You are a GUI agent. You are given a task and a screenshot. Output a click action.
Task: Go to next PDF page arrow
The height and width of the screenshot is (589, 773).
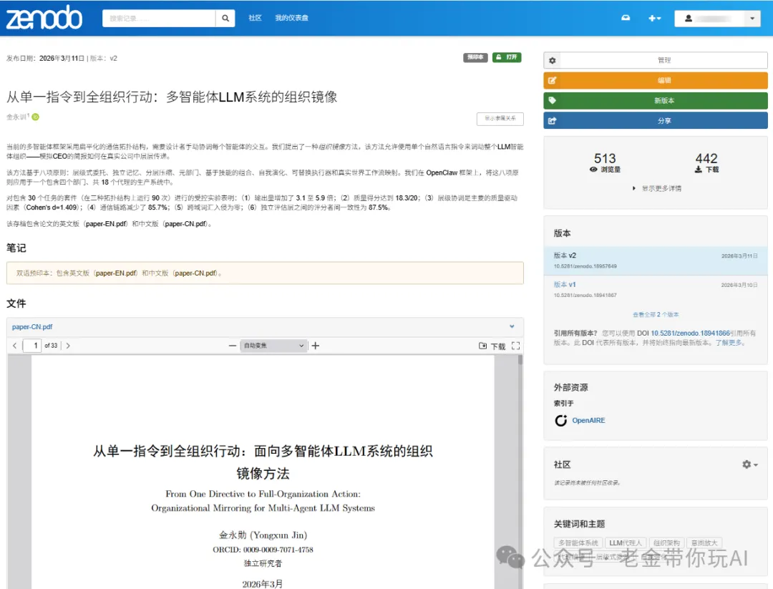coord(68,346)
